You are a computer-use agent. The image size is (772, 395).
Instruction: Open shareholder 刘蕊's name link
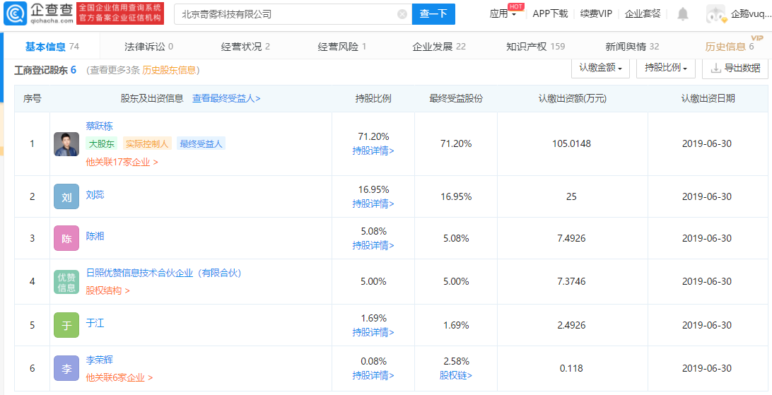(95, 195)
